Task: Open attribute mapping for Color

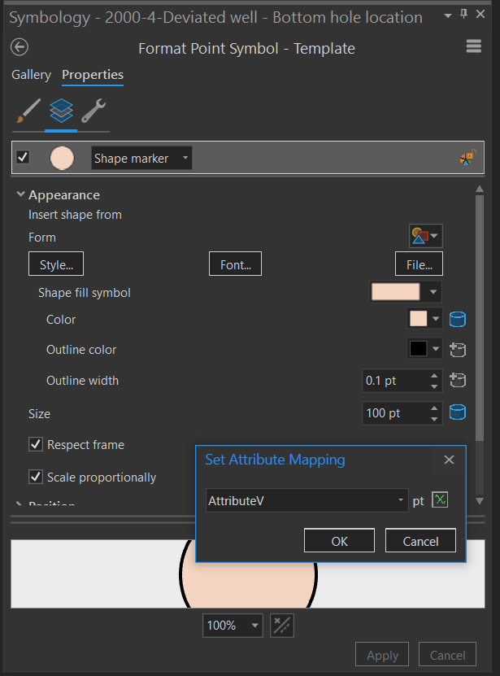Action: coord(458,320)
